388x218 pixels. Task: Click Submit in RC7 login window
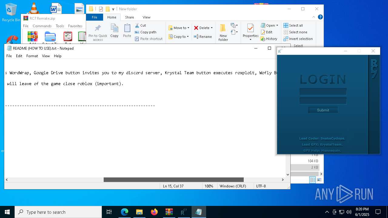[x=323, y=110]
